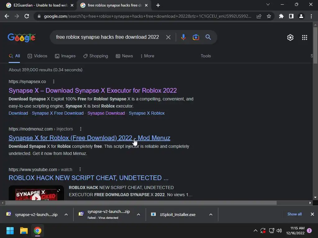The image size is (318, 238).
Task: Open JJSploit_Installer.exe download
Action: click(x=173, y=214)
